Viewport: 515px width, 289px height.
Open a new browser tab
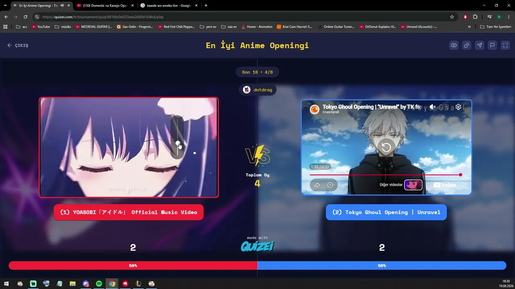click(x=206, y=6)
